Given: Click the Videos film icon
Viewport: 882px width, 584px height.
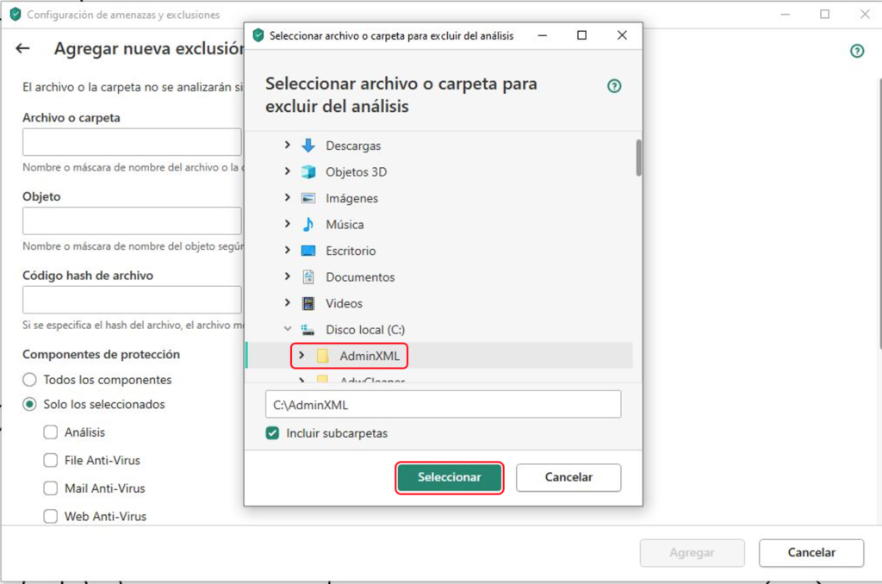Looking at the screenshot, I should (308, 304).
